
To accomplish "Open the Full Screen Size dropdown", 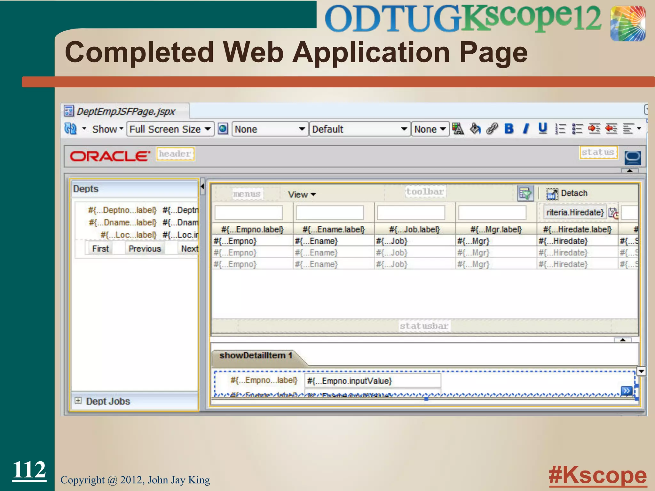I will (170, 129).
